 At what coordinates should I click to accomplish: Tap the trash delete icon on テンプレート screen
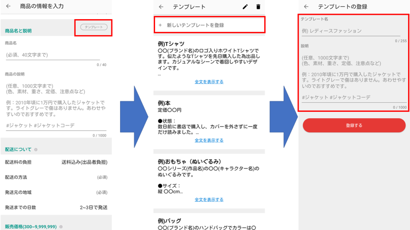pyautogui.click(x=258, y=7)
